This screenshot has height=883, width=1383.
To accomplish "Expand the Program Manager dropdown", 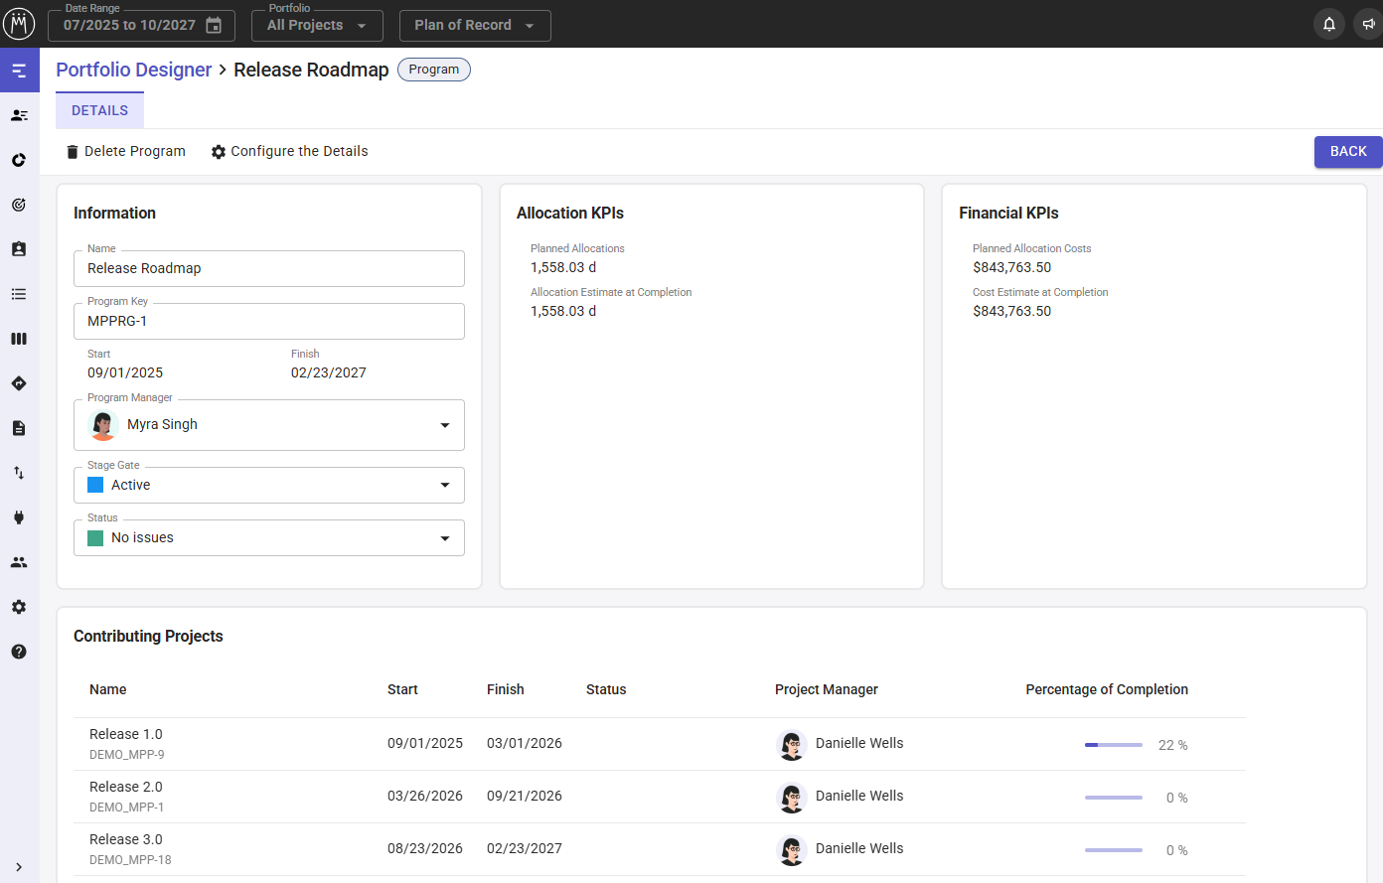I will [444, 425].
